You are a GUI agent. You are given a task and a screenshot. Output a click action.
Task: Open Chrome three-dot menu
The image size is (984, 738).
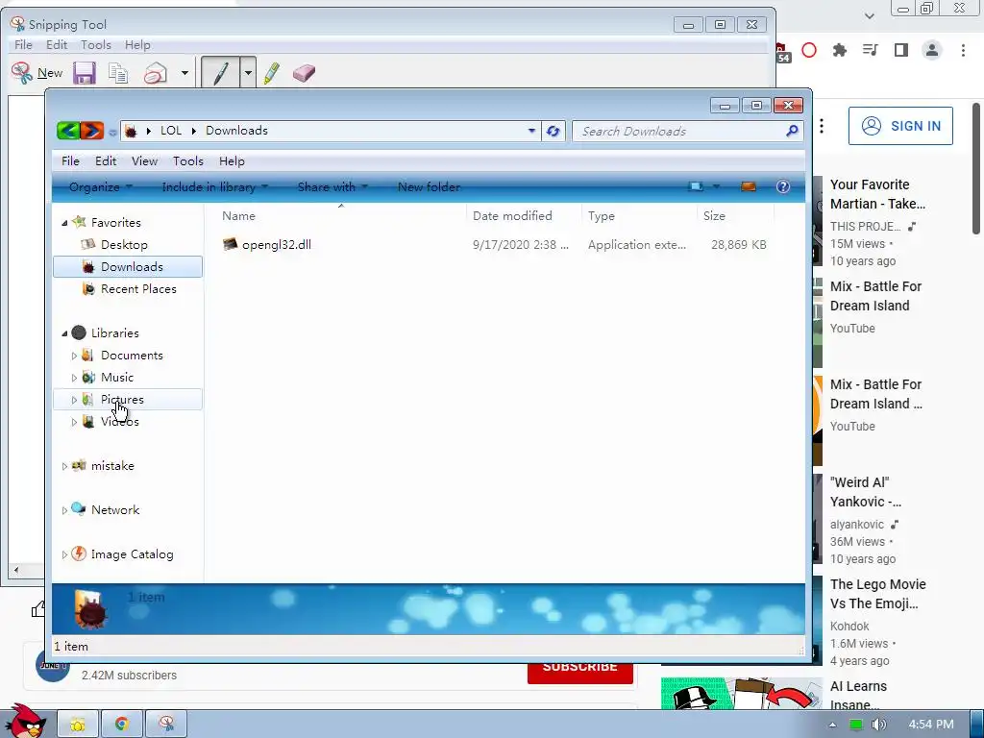tap(963, 50)
